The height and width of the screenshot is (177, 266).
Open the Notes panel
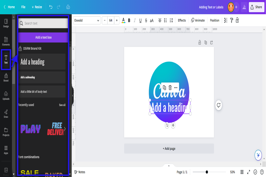pyautogui.click(x=79, y=172)
